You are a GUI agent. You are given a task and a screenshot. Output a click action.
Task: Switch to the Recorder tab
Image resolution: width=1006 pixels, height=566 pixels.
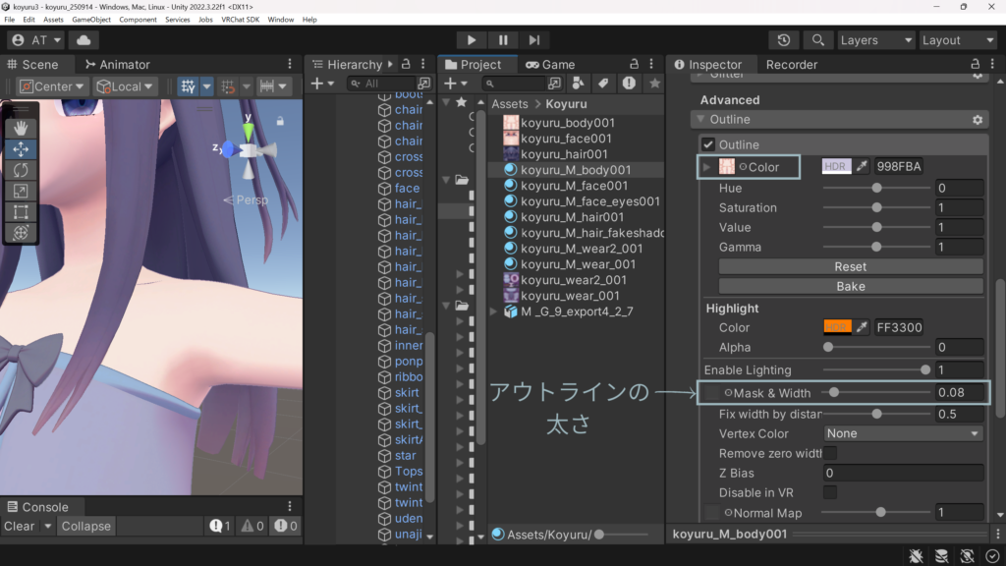[791, 64]
